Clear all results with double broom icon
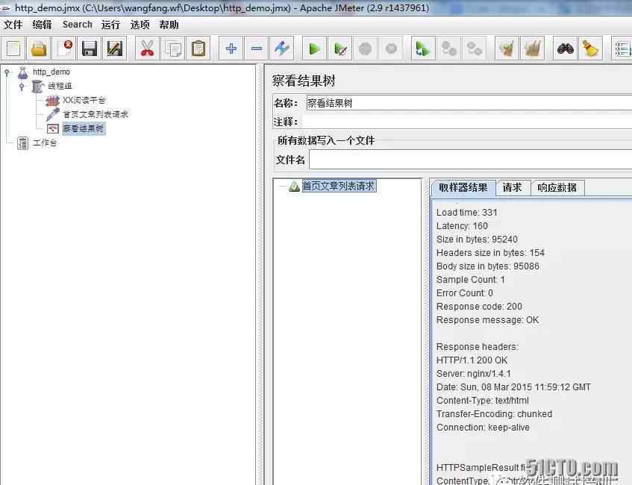632x485 pixels. click(x=532, y=48)
